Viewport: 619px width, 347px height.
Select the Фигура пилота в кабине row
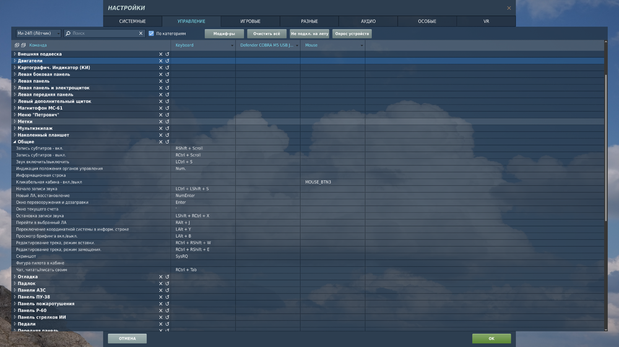pyautogui.click(x=308, y=263)
